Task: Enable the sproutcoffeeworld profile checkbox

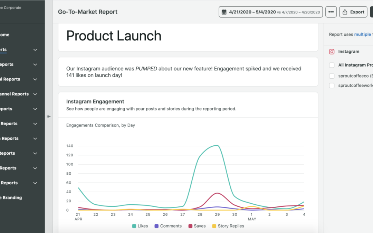Action: tap(332, 85)
